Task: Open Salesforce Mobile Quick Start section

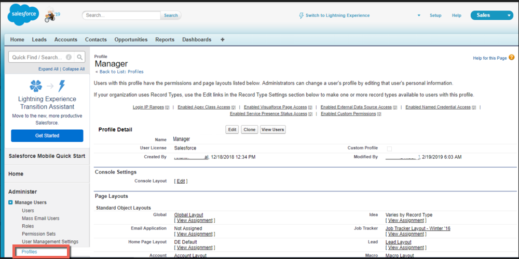Action: click(x=47, y=156)
